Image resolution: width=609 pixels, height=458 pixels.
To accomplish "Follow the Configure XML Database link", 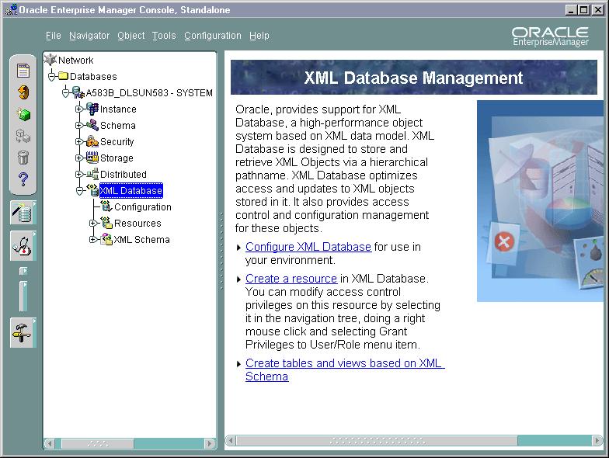I will [x=308, y=247].
